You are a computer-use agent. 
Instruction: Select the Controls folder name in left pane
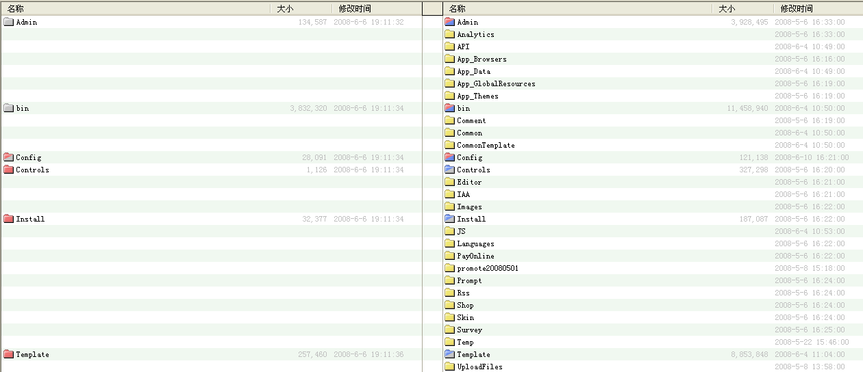(32, 170)
